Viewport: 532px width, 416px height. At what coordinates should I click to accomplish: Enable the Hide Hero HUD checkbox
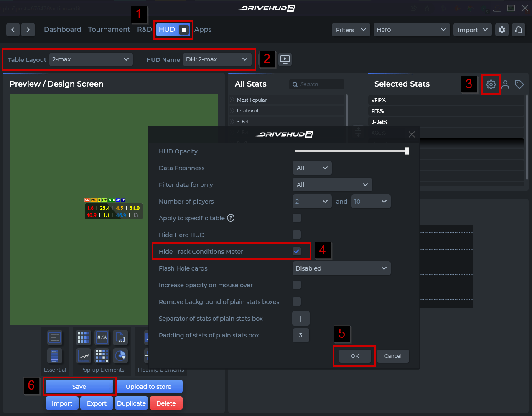click(x=297, y=235)
